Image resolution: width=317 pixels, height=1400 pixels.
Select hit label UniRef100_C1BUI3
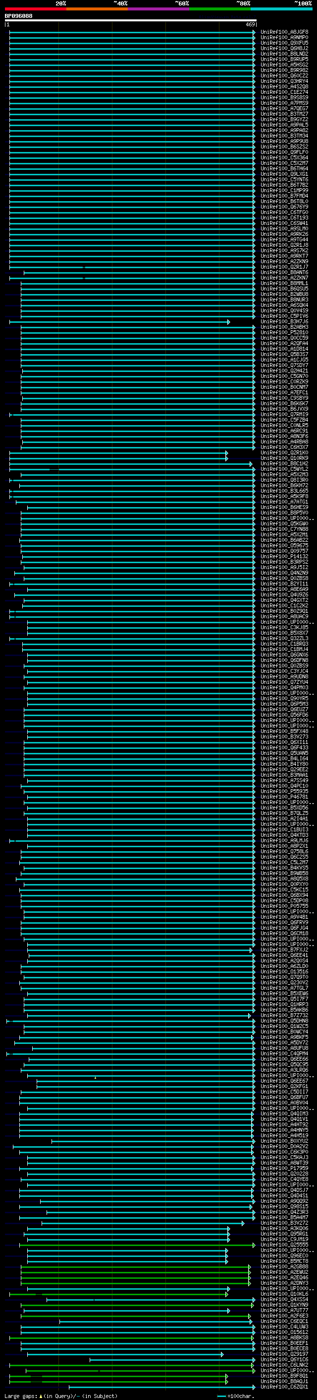[x=284, y=830]
